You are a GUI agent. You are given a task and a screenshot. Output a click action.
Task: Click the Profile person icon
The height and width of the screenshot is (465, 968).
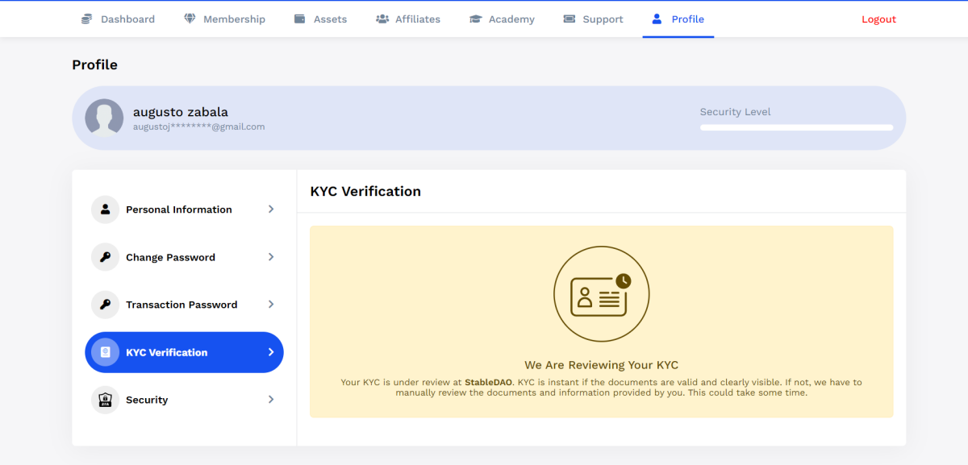point(657,19)
